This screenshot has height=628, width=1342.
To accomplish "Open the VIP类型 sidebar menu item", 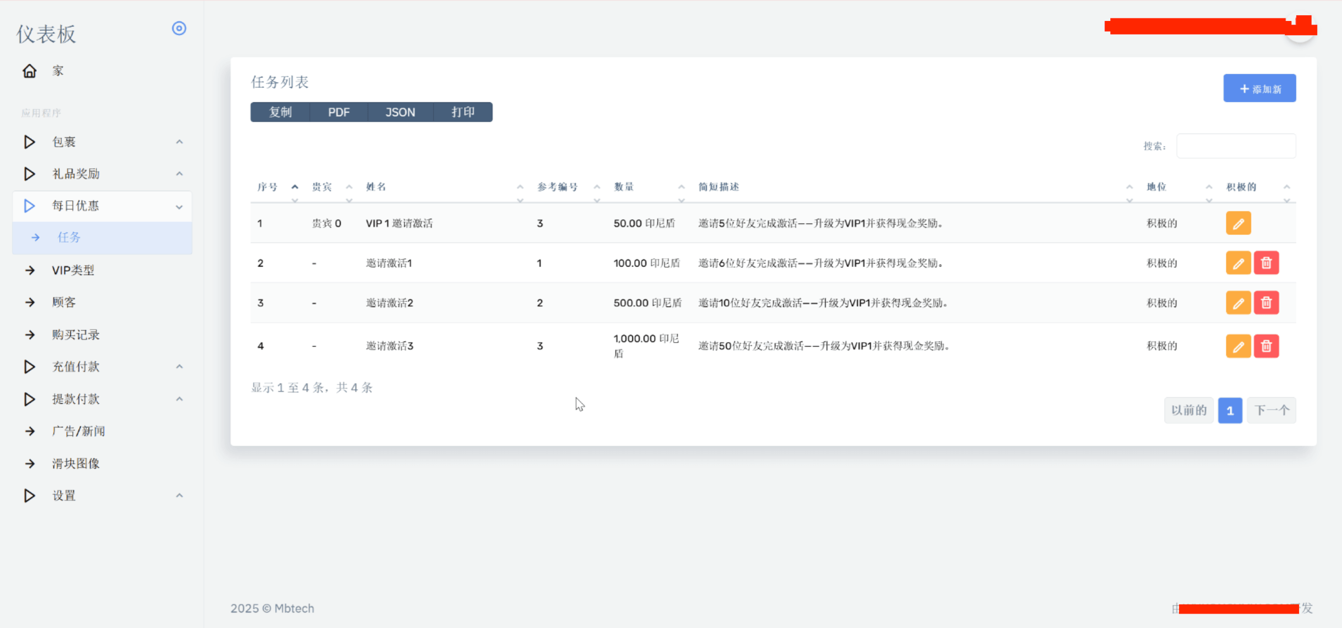I will coord(73,270).
